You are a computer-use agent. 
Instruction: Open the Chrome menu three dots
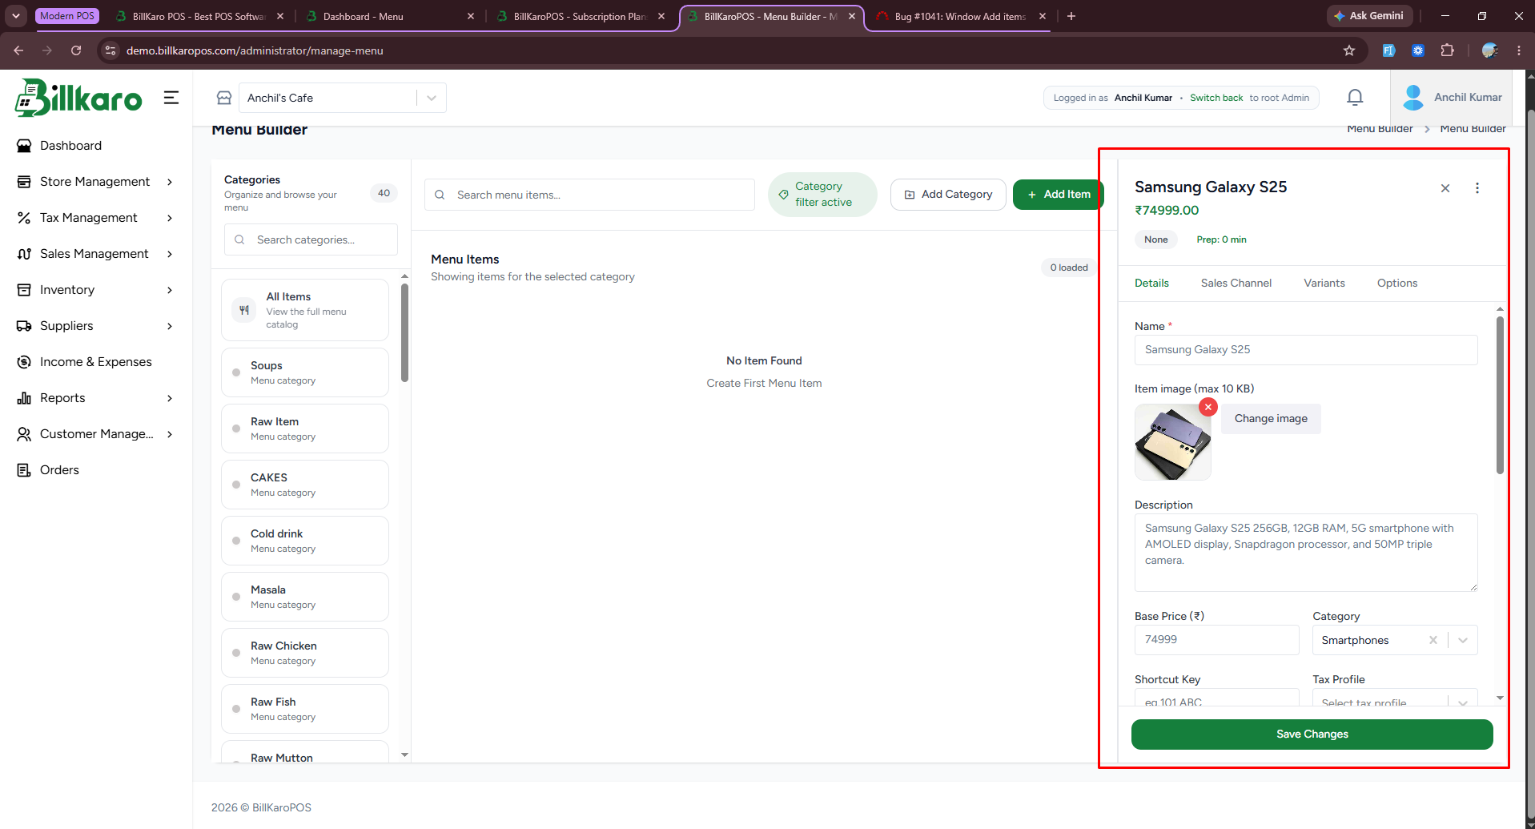(1519, 50)
